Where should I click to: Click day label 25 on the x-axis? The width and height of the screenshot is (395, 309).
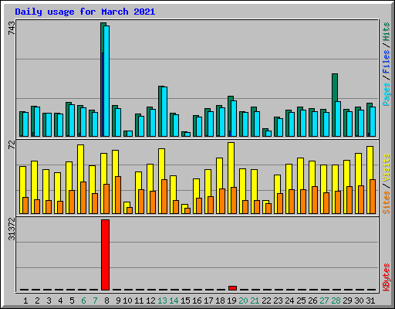pyautogui.click(x=301, y=301)
